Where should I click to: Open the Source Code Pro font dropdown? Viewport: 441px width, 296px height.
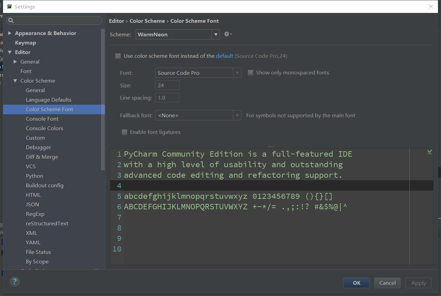pyautogui.click(x=198, y=73)
